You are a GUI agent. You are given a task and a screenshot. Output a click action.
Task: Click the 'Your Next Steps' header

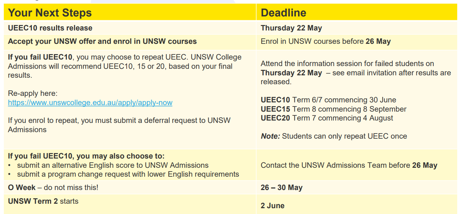pyautogui.click(x=50, y=13)
